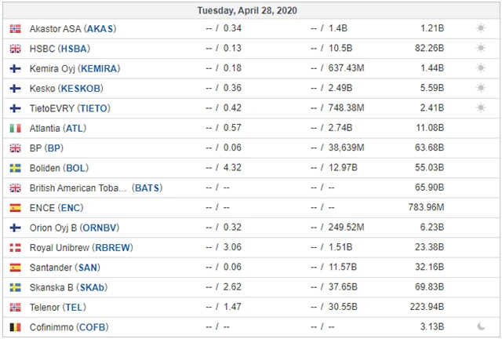
Task: Open the AKAS ticker link
Action: point(100,28)
